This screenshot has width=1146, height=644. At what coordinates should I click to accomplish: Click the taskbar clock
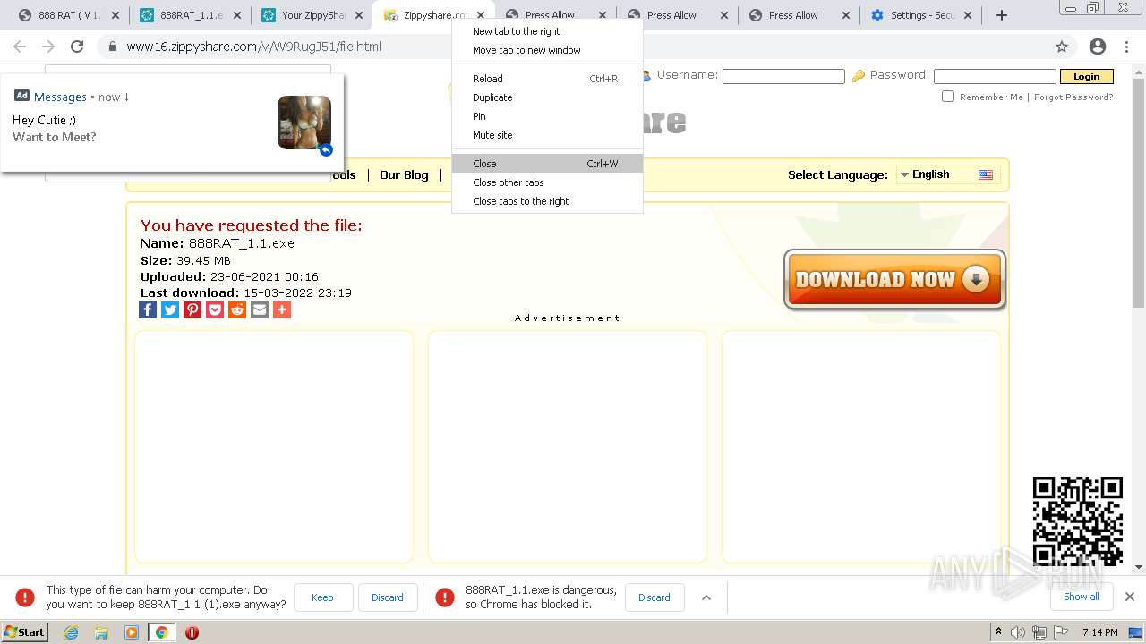point(1099,632)
